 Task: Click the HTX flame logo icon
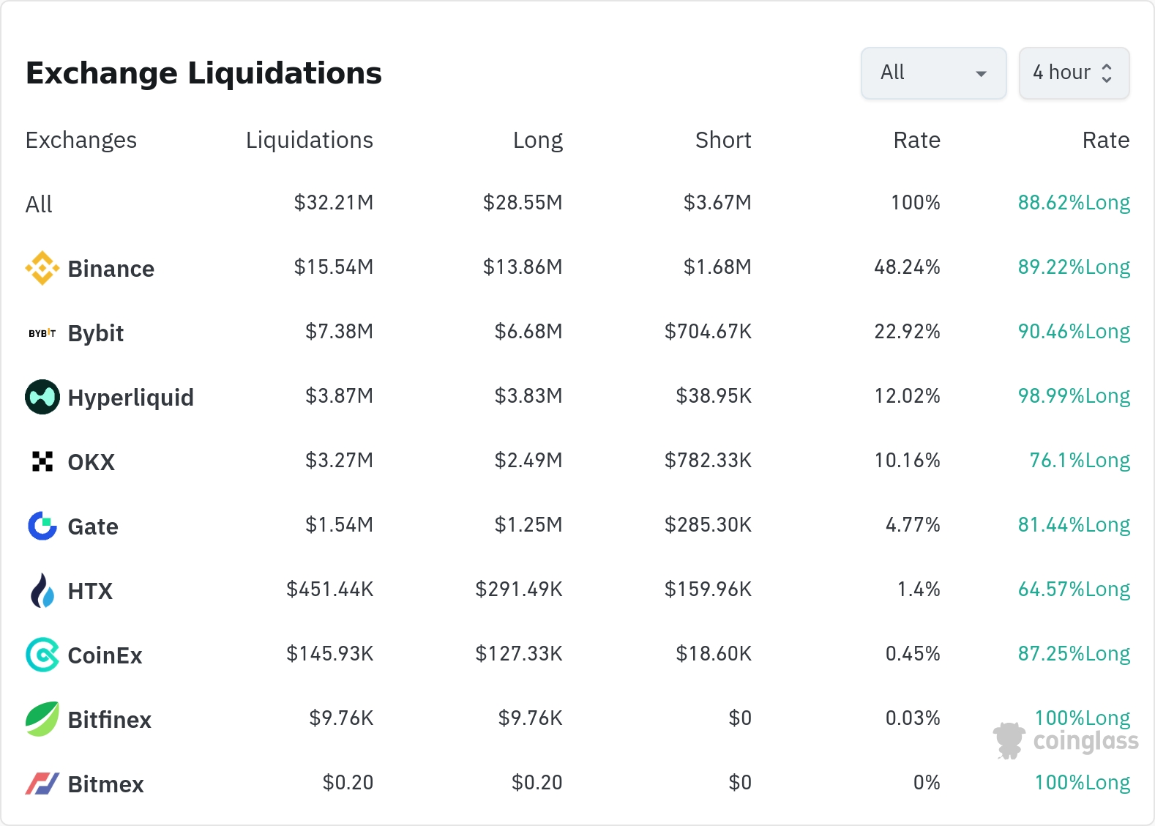click(x=42, y=590)
